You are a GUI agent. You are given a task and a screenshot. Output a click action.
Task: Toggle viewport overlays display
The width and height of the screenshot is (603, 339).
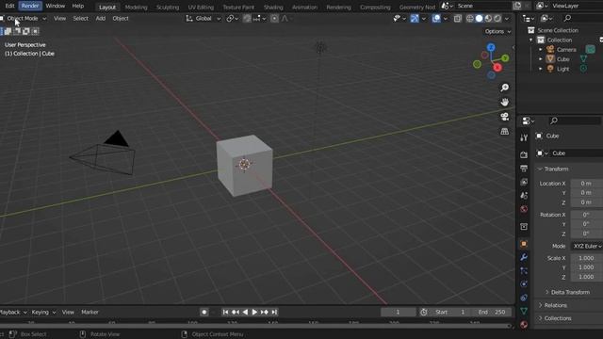point(436,18)
